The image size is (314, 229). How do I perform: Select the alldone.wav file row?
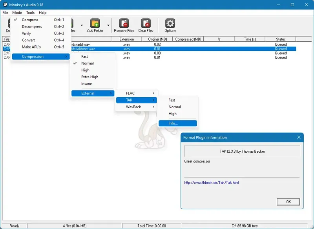150,49
